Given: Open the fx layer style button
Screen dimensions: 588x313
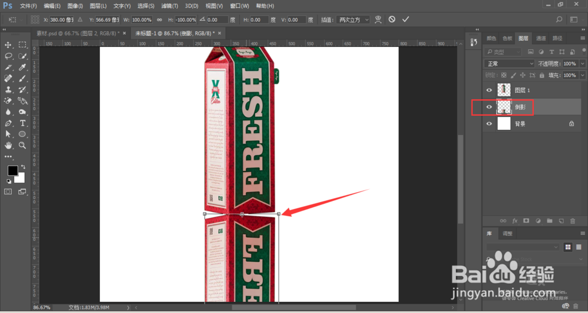Looking at the screenshot, I should tap(515, 221).
